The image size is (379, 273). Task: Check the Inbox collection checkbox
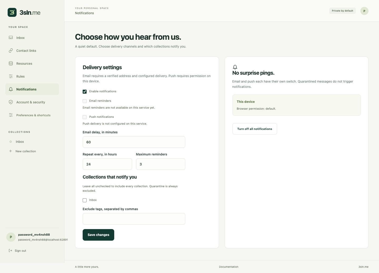coord(84,200)
